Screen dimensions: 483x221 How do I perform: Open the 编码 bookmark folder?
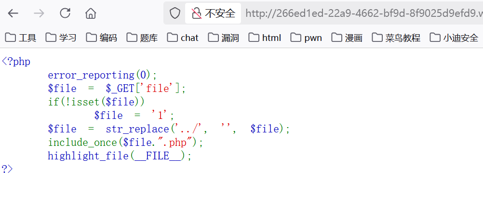click(102, 38)
